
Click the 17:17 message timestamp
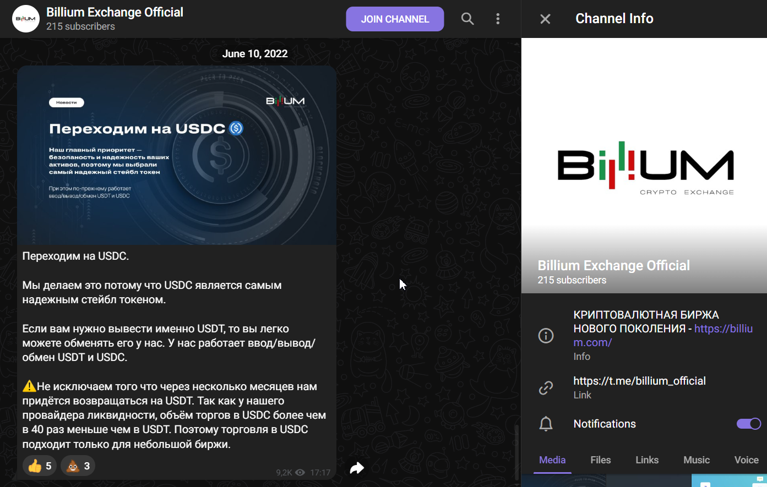(320, 473)
